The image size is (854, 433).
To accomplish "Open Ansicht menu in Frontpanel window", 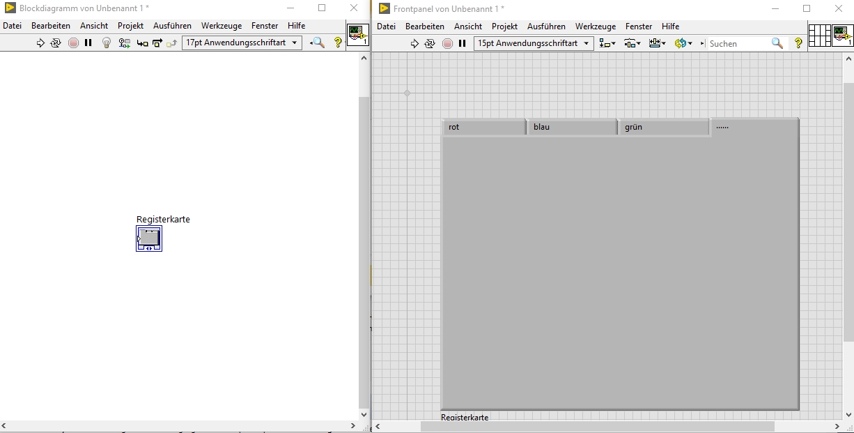I will 468,26.
